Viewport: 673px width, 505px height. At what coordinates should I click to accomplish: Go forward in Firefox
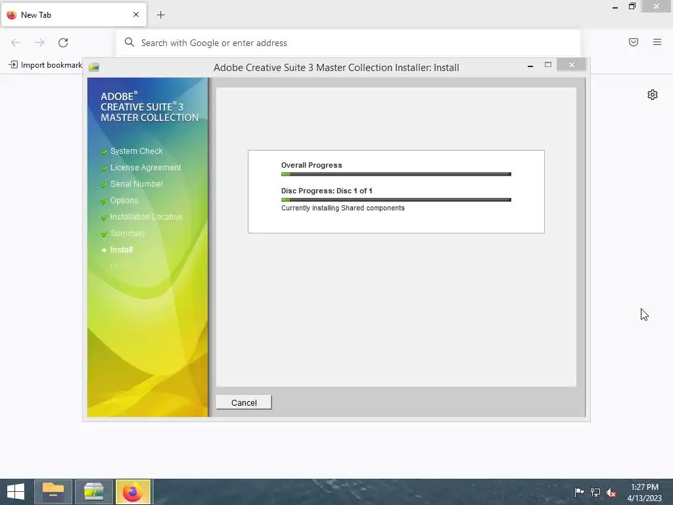click(x=39, y=43)
